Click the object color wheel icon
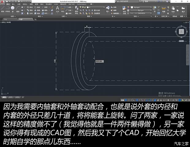The image size is (190, 147). (x=128, y=7)
